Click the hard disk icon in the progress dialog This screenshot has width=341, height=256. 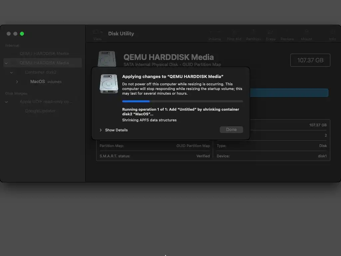point(109,84)
